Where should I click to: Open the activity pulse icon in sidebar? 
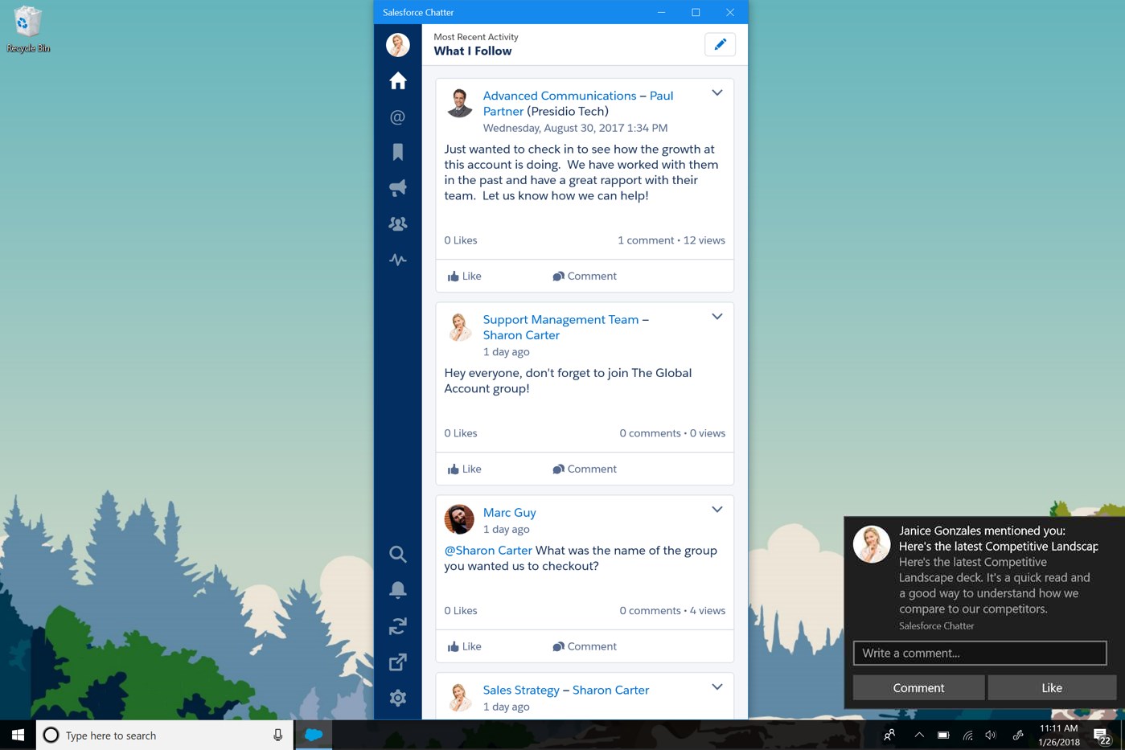tap(397, 260)
